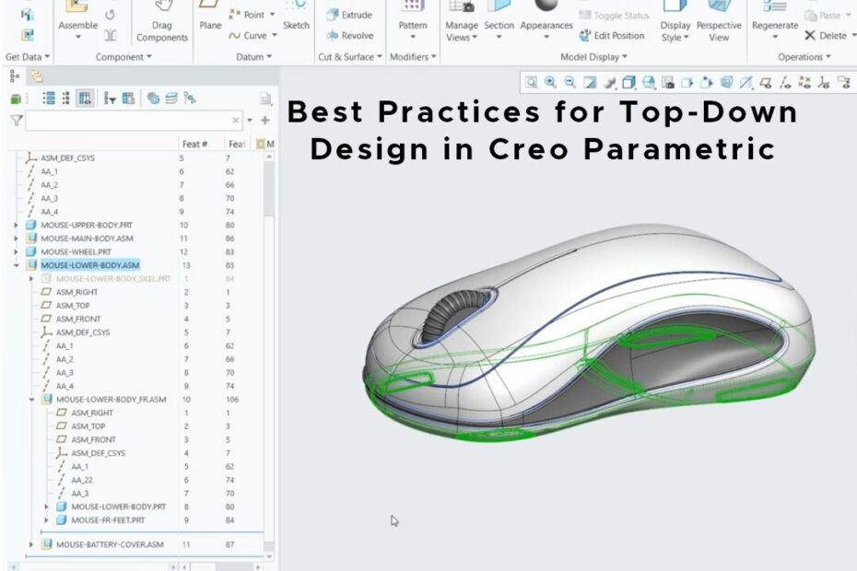857x571 pixels.
Task: Collapse MOUSE-LOWER-BODY_FR.ASM node
Action: [x=31, y=400]
